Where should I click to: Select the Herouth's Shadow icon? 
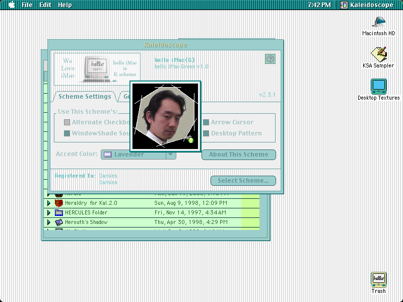59,222
